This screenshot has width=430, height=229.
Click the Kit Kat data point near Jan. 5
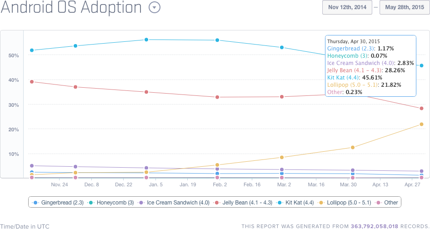click(146, 40)
